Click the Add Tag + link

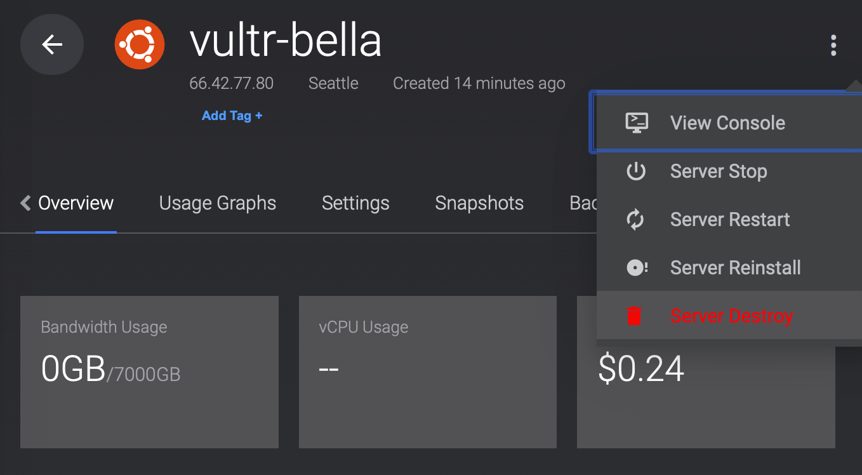[x=232, y=116]
